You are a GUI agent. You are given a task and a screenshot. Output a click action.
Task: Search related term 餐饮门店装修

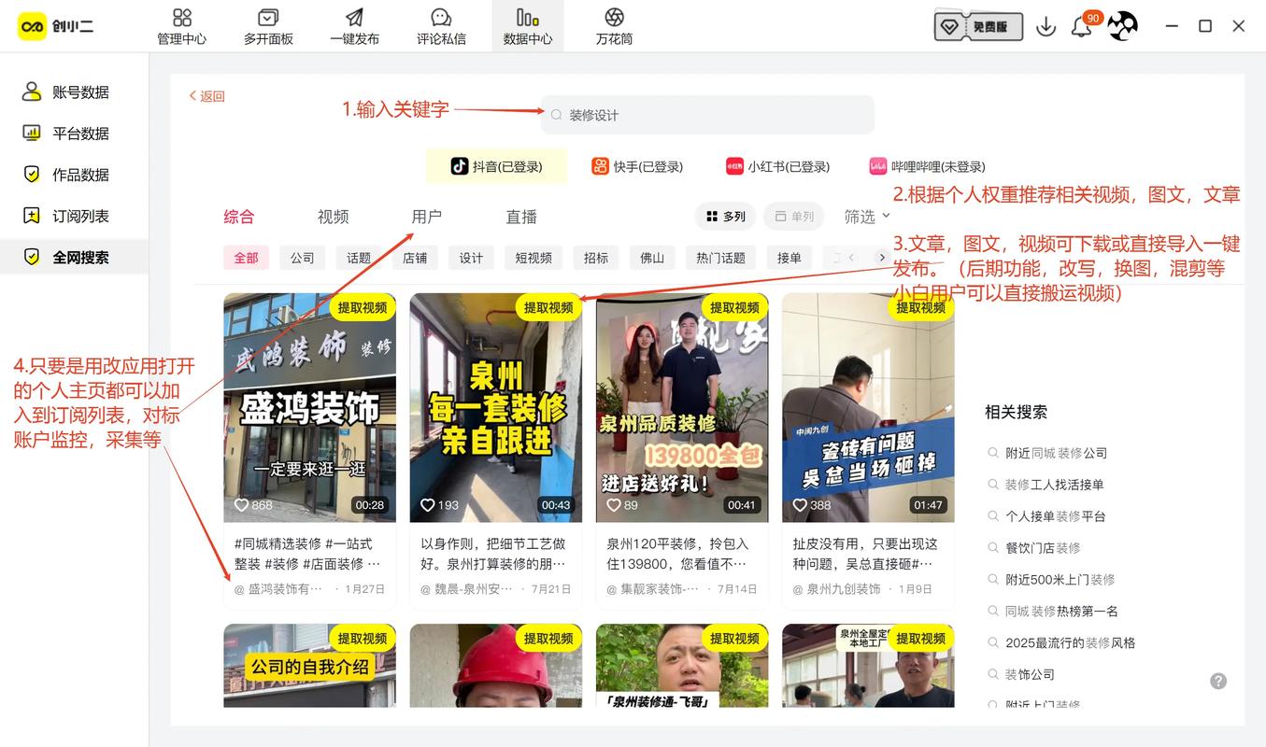(x=1043, y=548)
